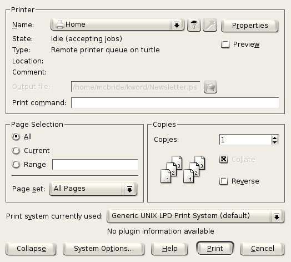This screenshot has width=291, height=262.
Task: Click the Print command input field
Action: point(175,103)
